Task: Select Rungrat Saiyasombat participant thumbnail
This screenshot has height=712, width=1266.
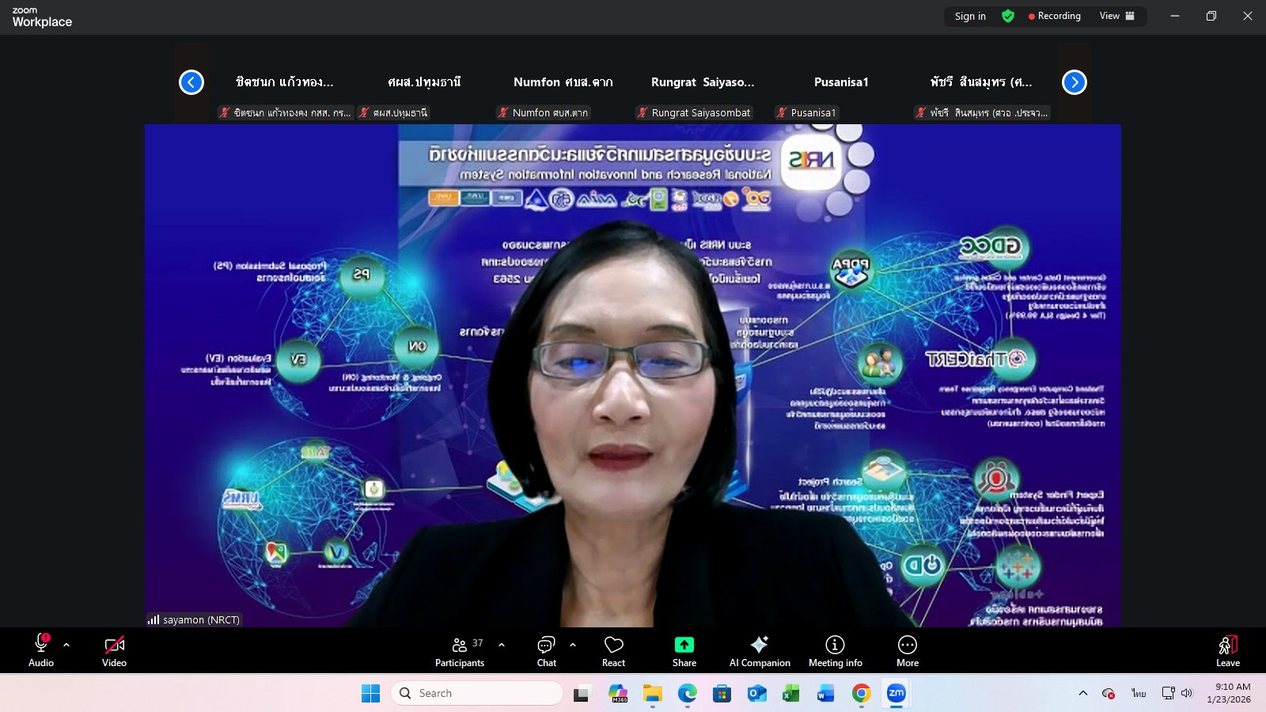Action: (x=703, y=83)
